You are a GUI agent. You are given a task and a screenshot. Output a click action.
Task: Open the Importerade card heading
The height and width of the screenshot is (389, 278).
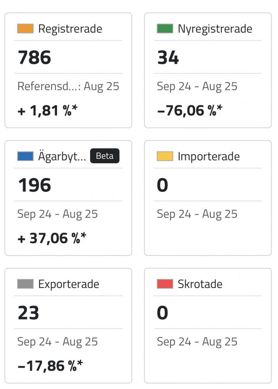(x=209, y=157)
